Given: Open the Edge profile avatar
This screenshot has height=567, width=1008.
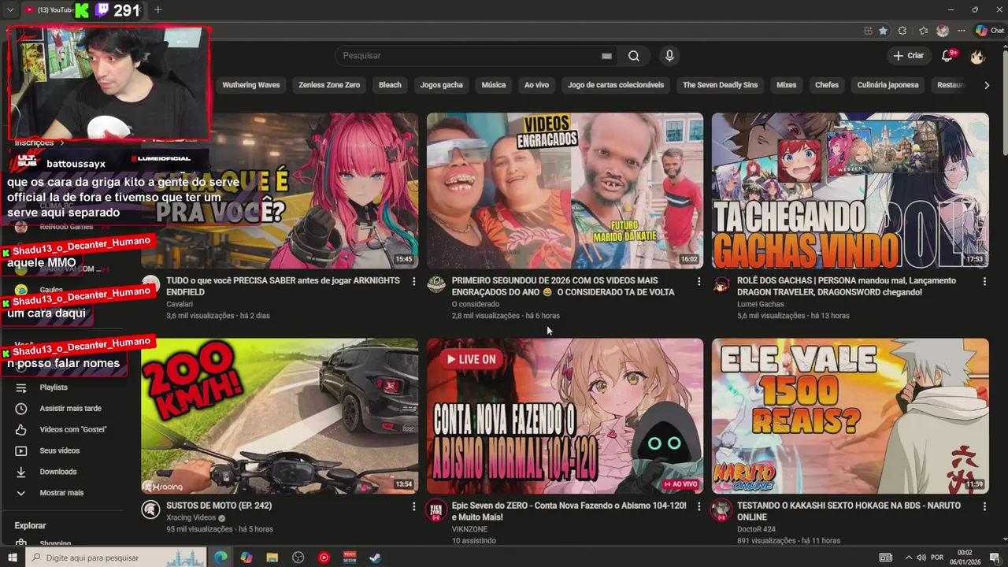Looking at the screenshot, I should point(943,31).
